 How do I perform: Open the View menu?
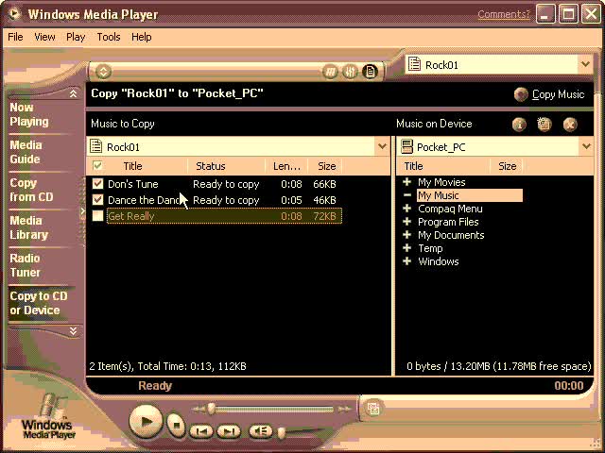point(44,37)
